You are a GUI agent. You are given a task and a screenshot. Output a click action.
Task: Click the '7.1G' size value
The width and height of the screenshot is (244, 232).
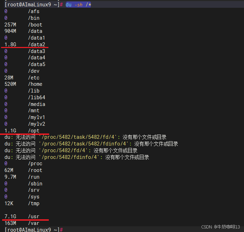pos(10,216)
